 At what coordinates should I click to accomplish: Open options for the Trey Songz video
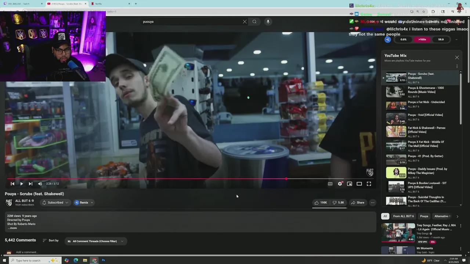tap(460, 226)
